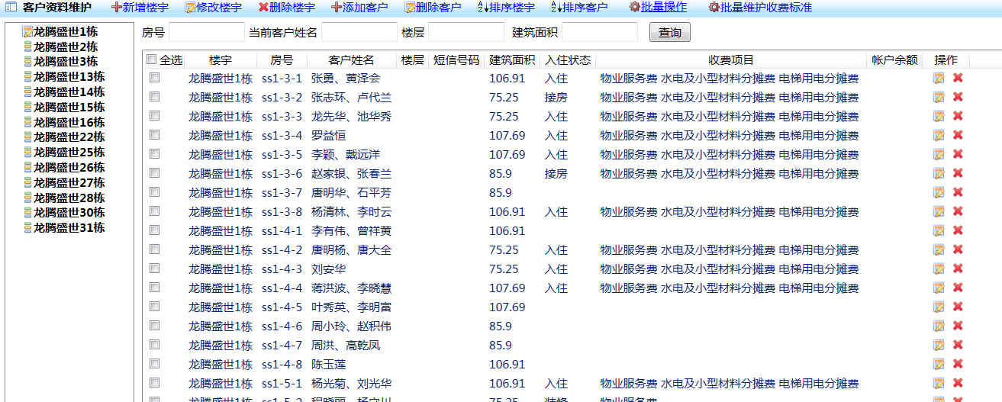Click the edit icon for row ss1-4-8
1002x402 pixels.
(x=939, y=364)
